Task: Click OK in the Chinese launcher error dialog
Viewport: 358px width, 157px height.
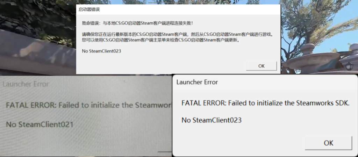Action: pos(261,66)
